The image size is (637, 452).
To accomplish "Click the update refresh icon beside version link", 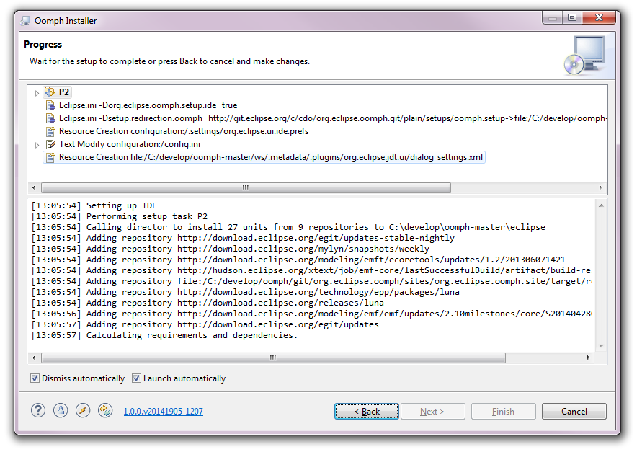I will point(105,410).
